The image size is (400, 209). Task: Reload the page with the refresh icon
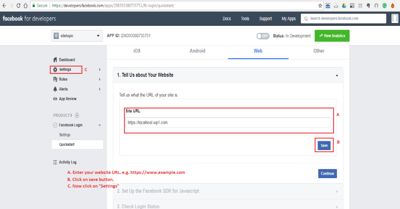point(18,5)
